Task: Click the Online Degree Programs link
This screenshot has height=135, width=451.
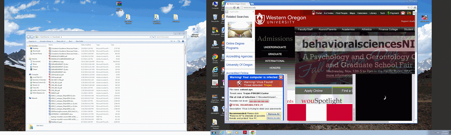Action: pyautogui.click(x=235, y=46)
